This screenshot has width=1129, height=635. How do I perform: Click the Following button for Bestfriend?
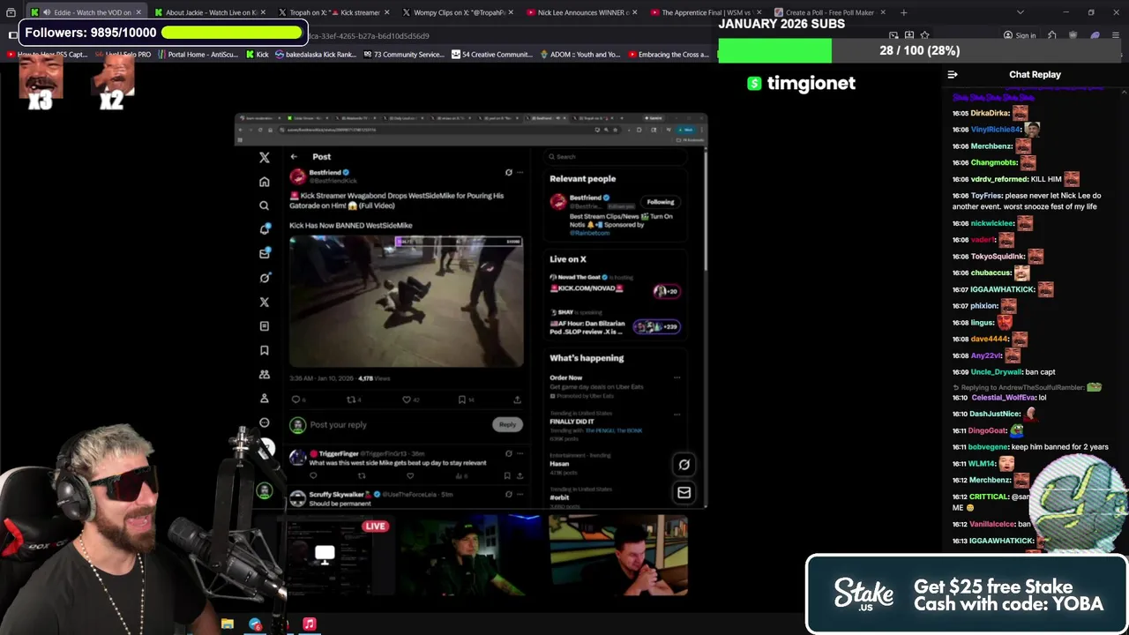pyautogui.click(x=660, y=202)
